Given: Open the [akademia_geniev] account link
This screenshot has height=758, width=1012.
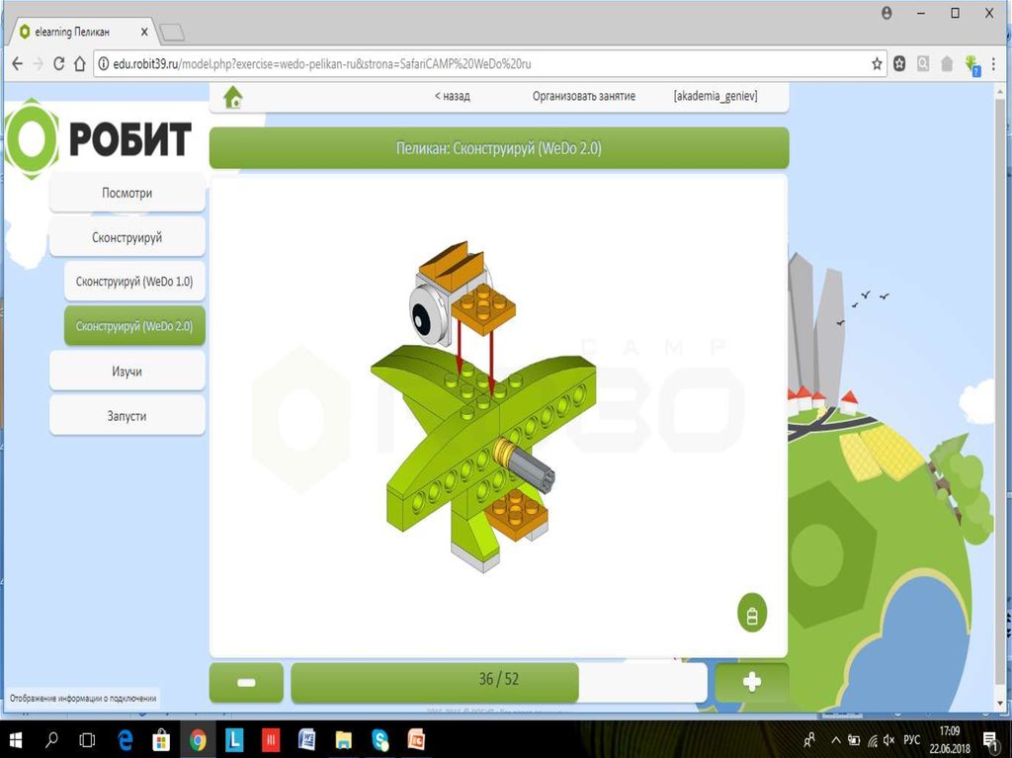Looking at the screenshot, I should click(716, 96).
